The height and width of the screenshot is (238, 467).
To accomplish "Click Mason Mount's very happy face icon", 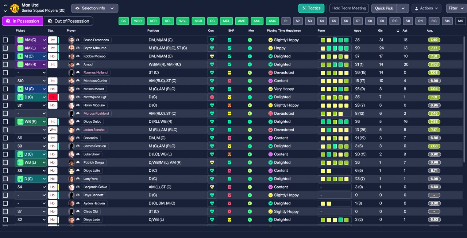I will click(x=270, y=89).
